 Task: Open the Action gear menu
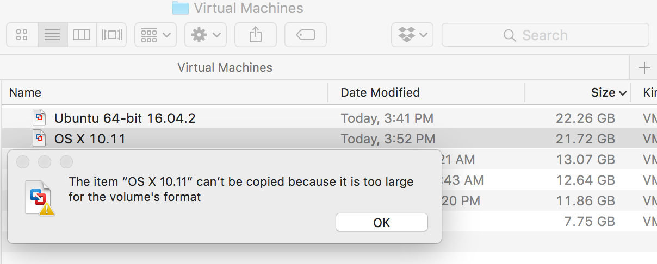(x=206, y=35)
